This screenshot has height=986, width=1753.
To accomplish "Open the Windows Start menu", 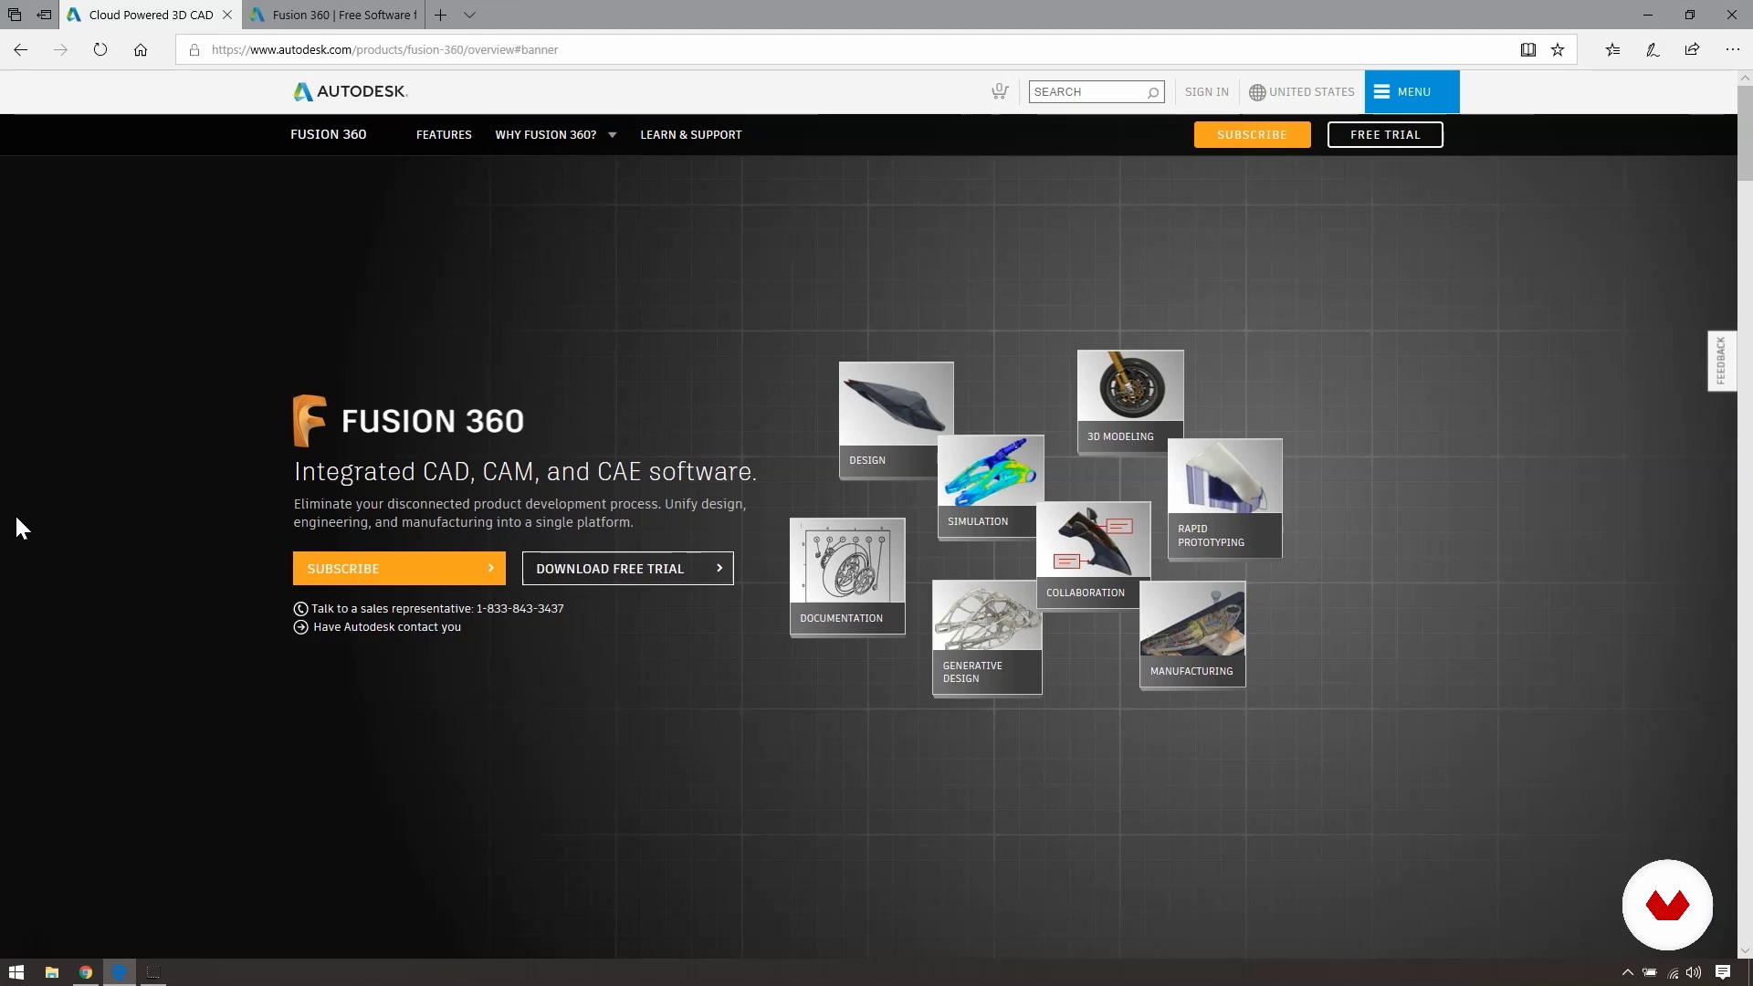I will pos(16,972).
